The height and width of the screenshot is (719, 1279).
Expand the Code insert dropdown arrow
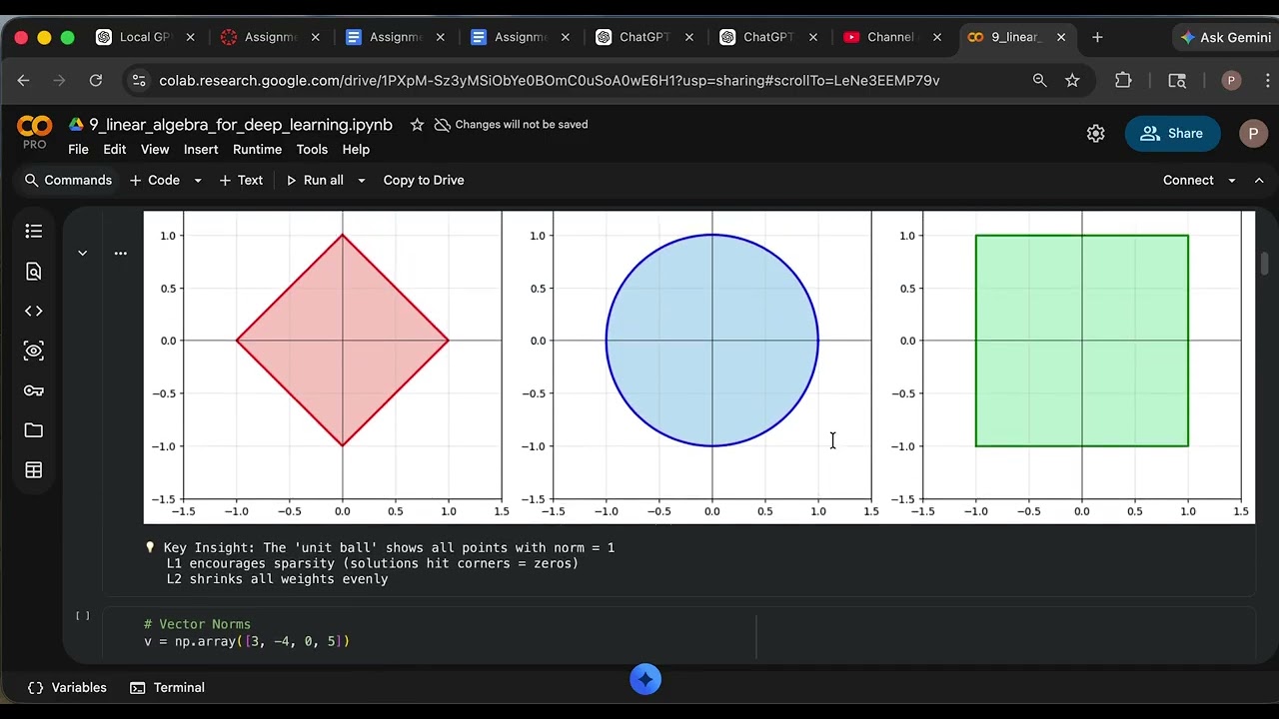pyautogui.click(x=198, y=181)
